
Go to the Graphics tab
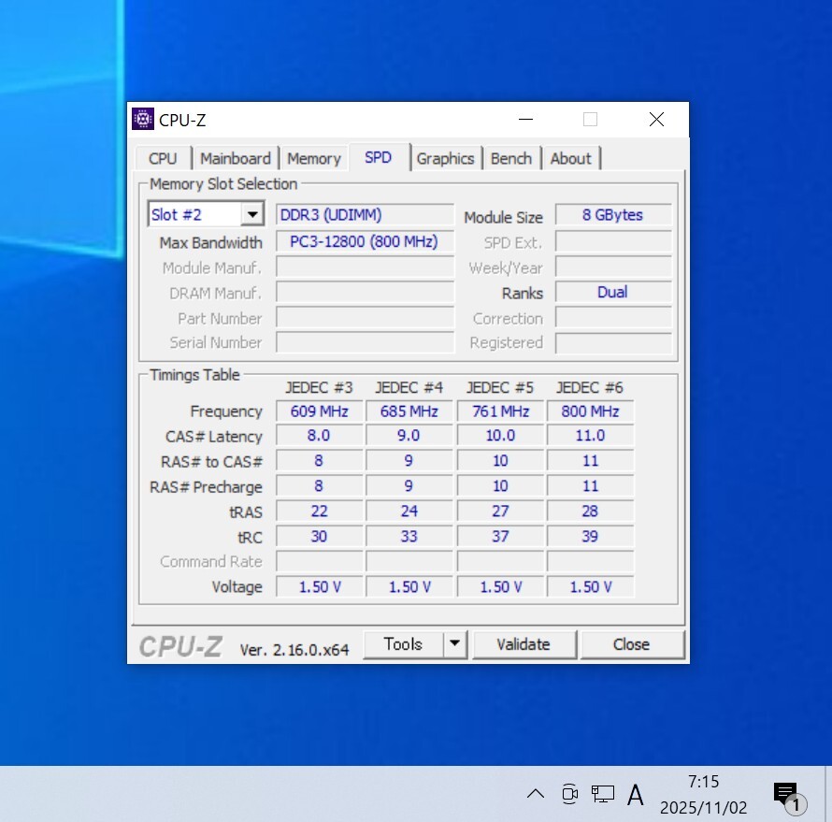(445, 158)
